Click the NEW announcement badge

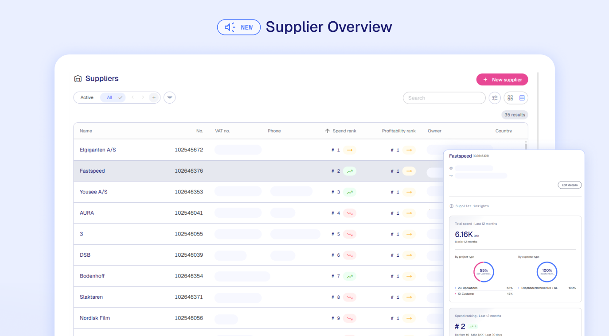[239, 27]
